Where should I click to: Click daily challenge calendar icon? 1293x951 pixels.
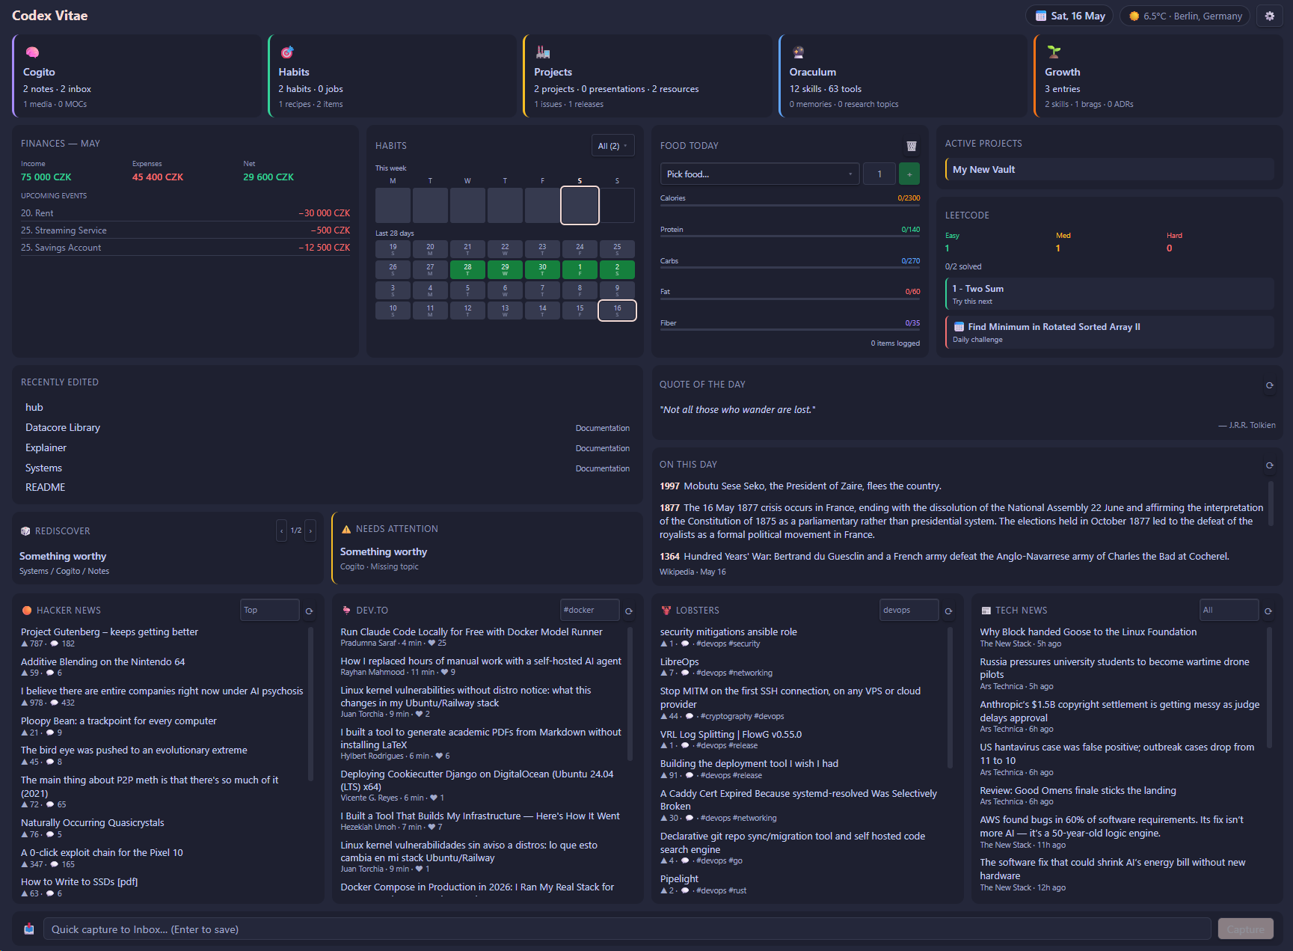click(x=959, y=327)
